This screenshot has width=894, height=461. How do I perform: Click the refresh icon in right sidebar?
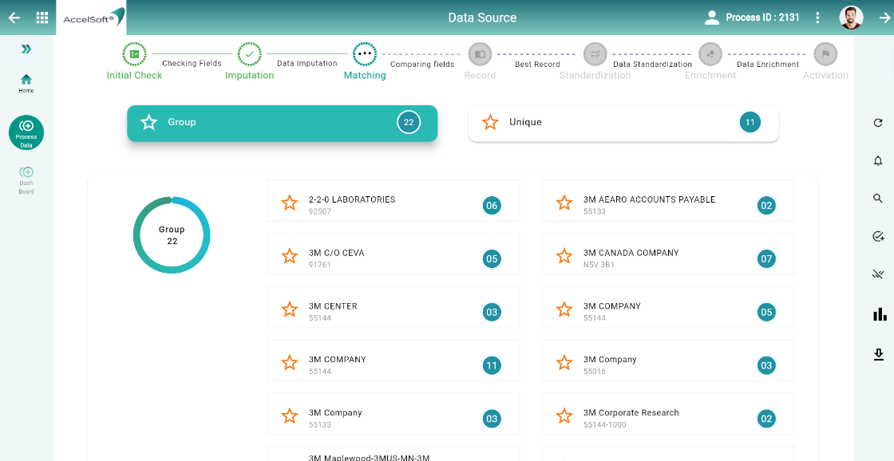(x=878, y=123)
